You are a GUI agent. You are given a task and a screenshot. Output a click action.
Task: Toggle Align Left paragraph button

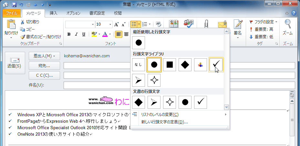click(x=119, y=34)
